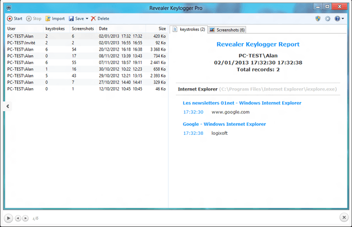The height and width of the screenshot is (227, 352).
Task: Select the PC-TEST\Invité log row
Action: (x=86, y=43)
